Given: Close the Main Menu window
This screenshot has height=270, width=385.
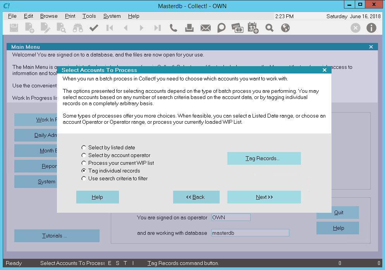Looking at the screenshot, I should pos(371,47).
